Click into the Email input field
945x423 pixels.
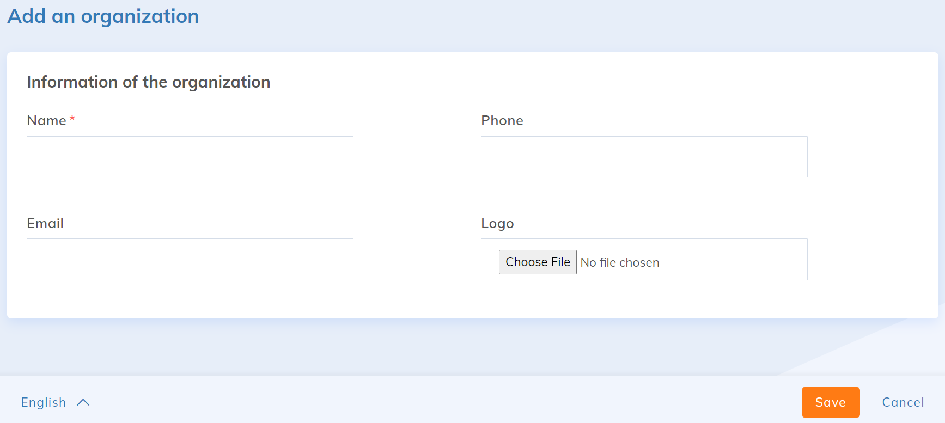click(x=190, y=259)
